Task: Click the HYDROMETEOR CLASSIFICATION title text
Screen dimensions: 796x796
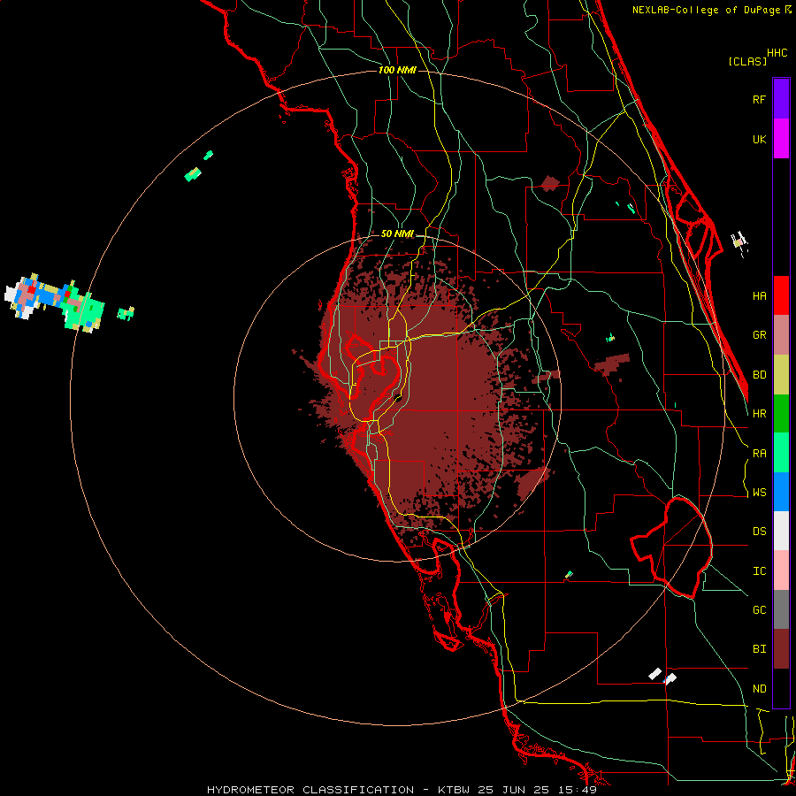Action: 310,790
